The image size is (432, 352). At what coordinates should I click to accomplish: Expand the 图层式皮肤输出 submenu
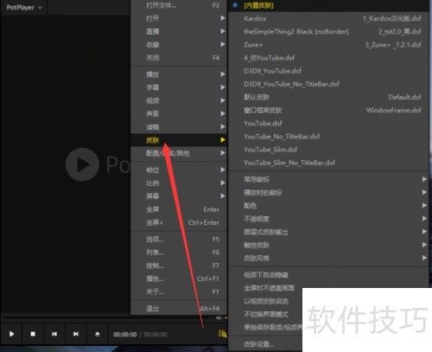328,232
